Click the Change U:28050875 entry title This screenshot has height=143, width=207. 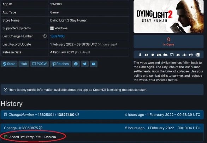coord(21,128)
